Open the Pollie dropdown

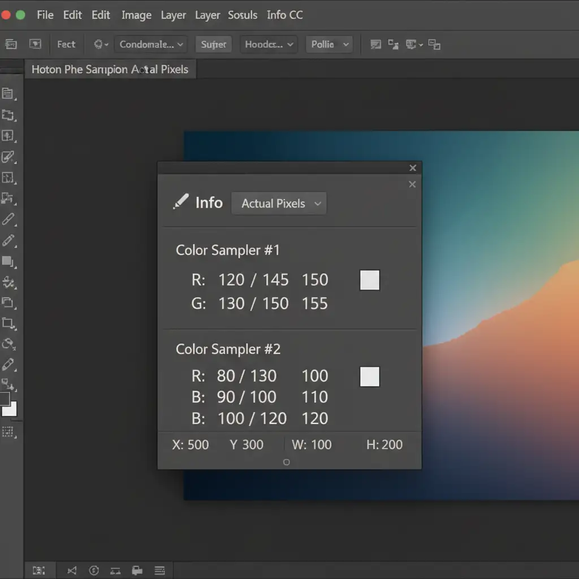(x=329, y=44)
